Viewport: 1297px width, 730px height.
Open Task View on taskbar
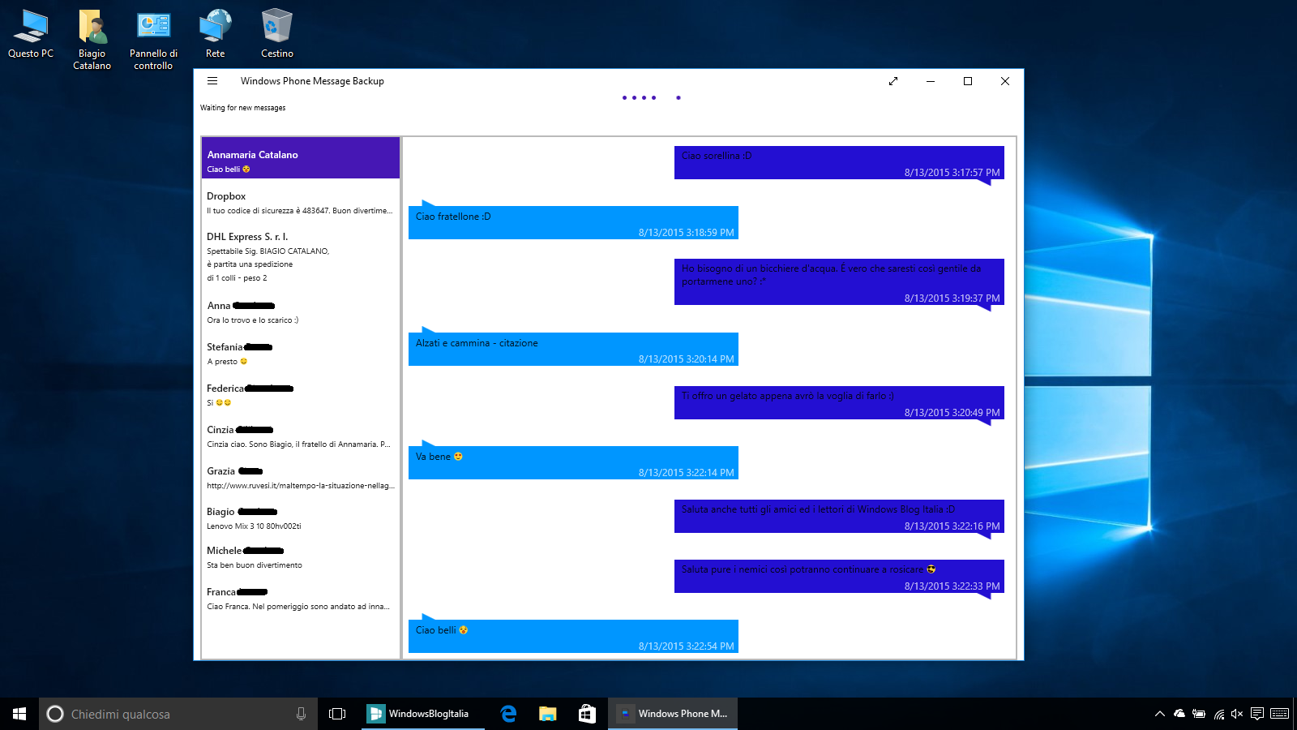pyautogui.click(x=337, y=714)
